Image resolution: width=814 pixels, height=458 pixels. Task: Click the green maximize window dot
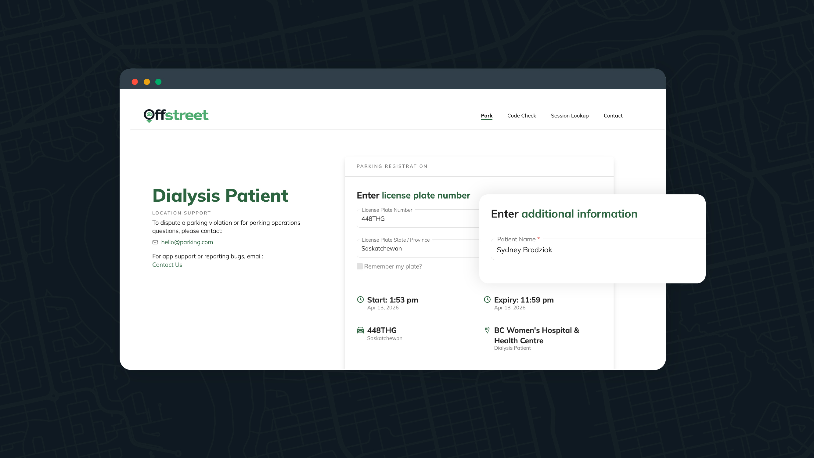coord(158,82)
